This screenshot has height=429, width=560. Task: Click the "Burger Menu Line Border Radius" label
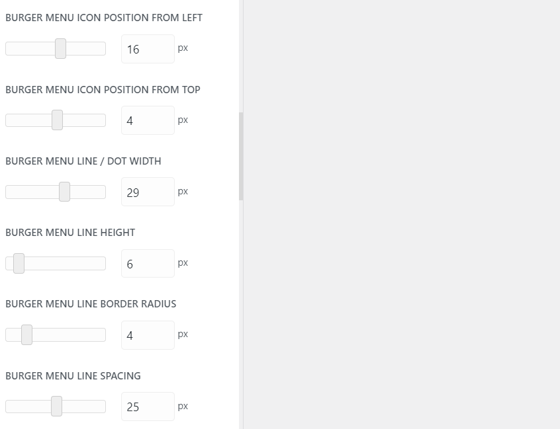91,304
